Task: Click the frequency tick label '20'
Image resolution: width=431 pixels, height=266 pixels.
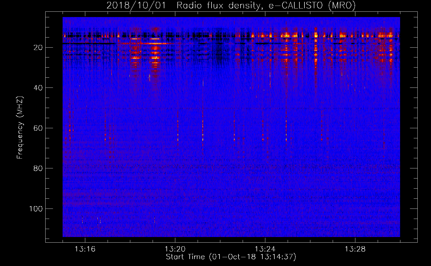Action: coord(38,48)
